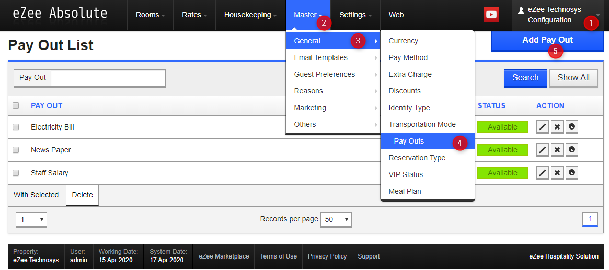Sort by STATUS column header
The image size is (609, 270).
(x=491, y=105)
